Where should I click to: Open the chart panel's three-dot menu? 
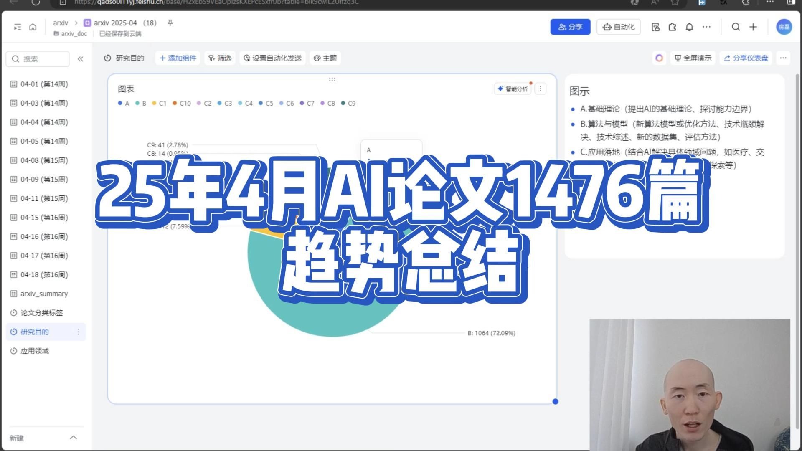point(540,89)
